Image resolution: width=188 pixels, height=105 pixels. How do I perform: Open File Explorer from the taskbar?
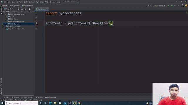point(55,103)
